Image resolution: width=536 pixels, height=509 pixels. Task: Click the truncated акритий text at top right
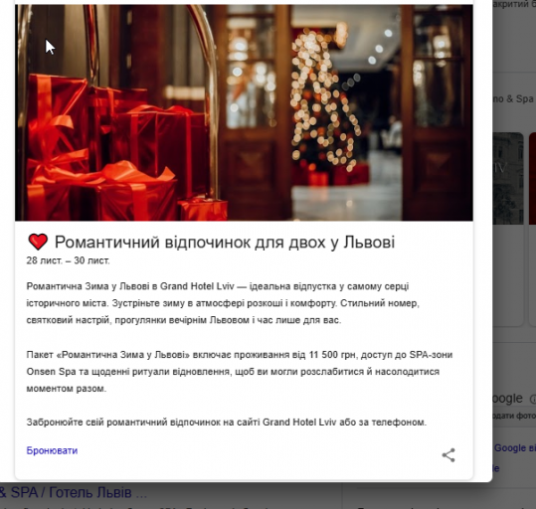[514, 4]
